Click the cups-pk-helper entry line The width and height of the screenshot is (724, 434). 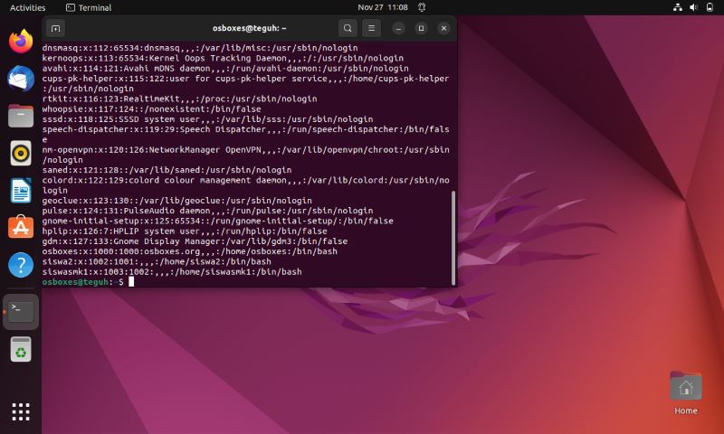245,83
